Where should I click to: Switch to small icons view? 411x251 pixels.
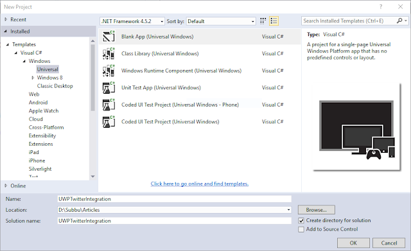263,21
